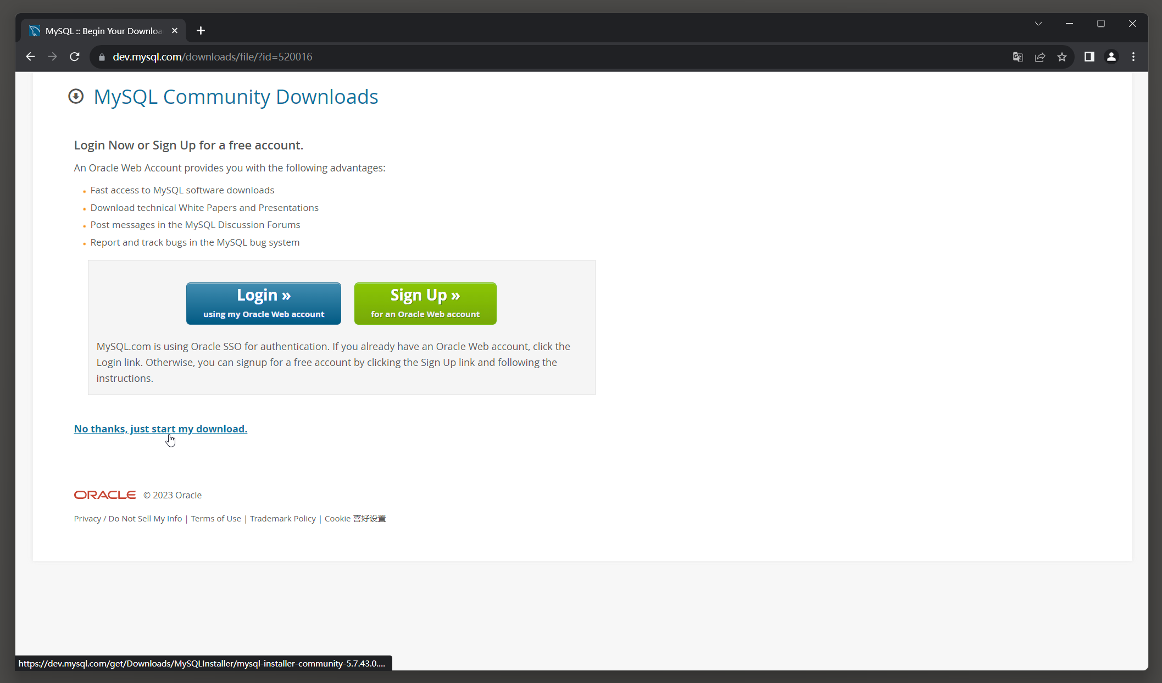Close the MySQL Begin Your Download tab
The width and height of the screenshot is (1162, 683).
[x=175, y=31]
